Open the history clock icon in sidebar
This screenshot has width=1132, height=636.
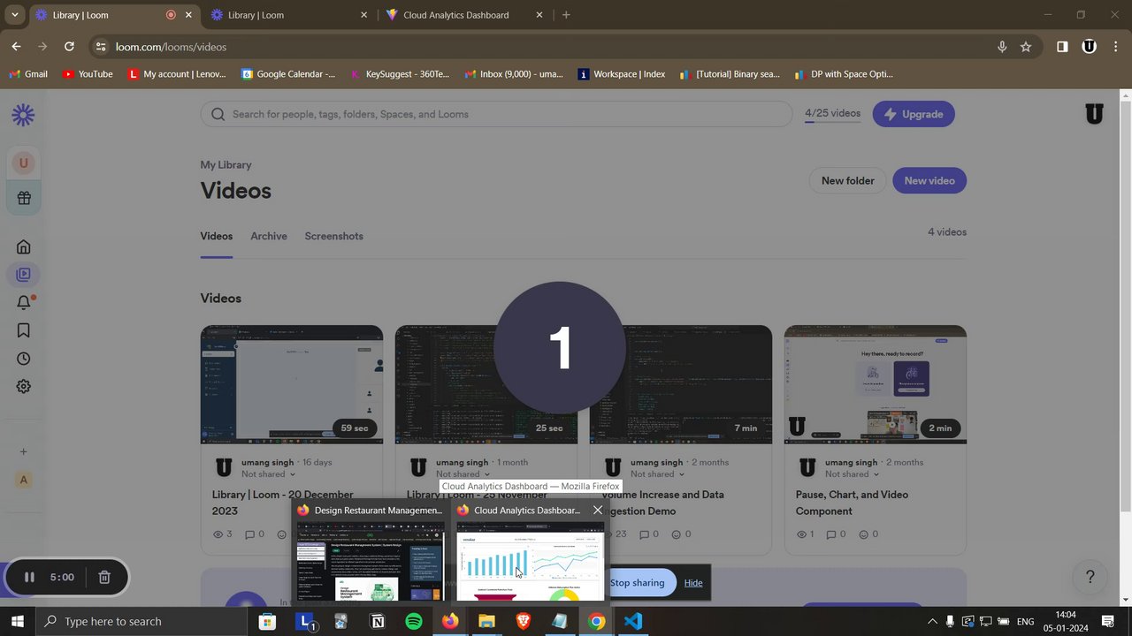point(24,359)
